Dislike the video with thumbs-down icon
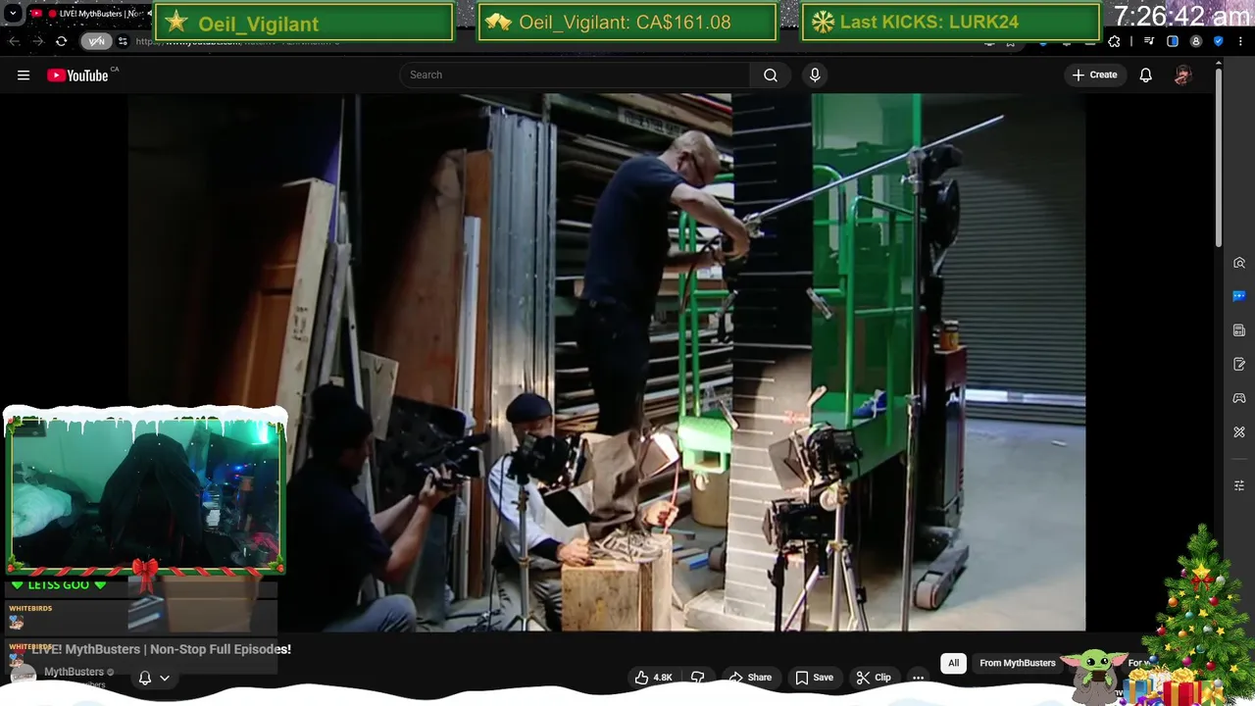This screenshot has height=706, width=1255. tap(698, 678)
